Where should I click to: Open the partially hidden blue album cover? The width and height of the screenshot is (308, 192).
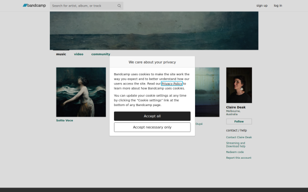207,92
